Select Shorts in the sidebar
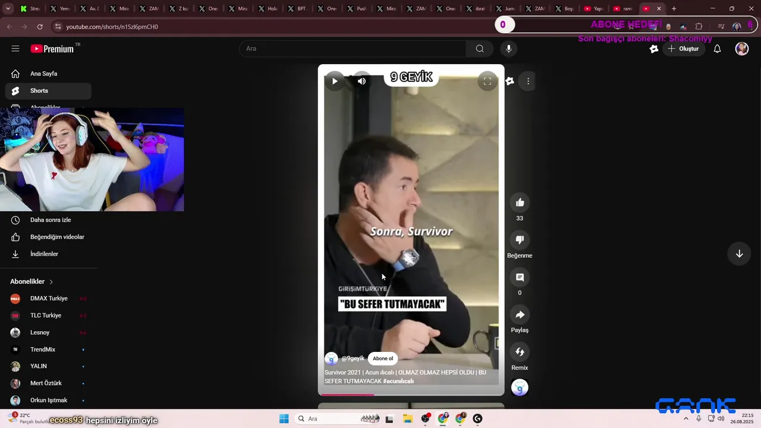This screenshot has width=761, height=428. click(48, 91)
